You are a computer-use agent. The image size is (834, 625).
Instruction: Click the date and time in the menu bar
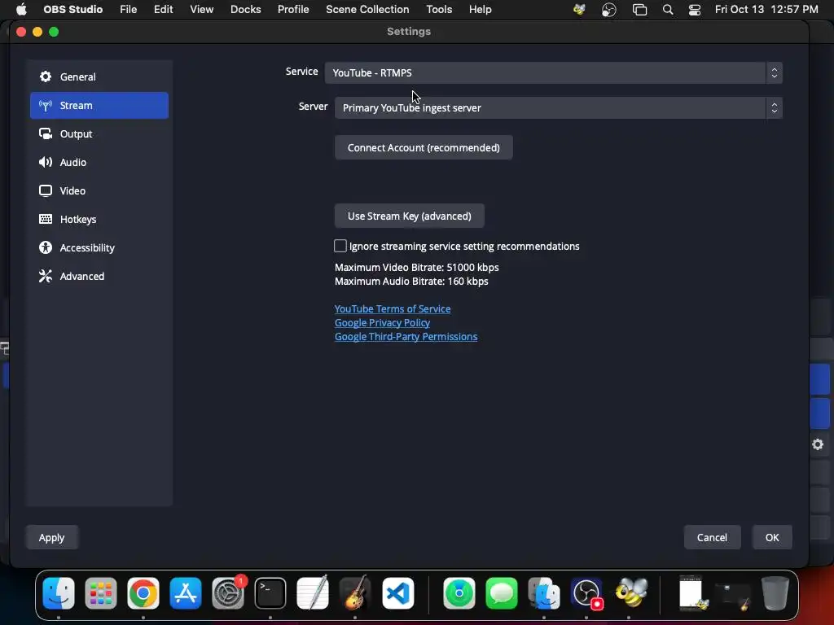[766, 10]
